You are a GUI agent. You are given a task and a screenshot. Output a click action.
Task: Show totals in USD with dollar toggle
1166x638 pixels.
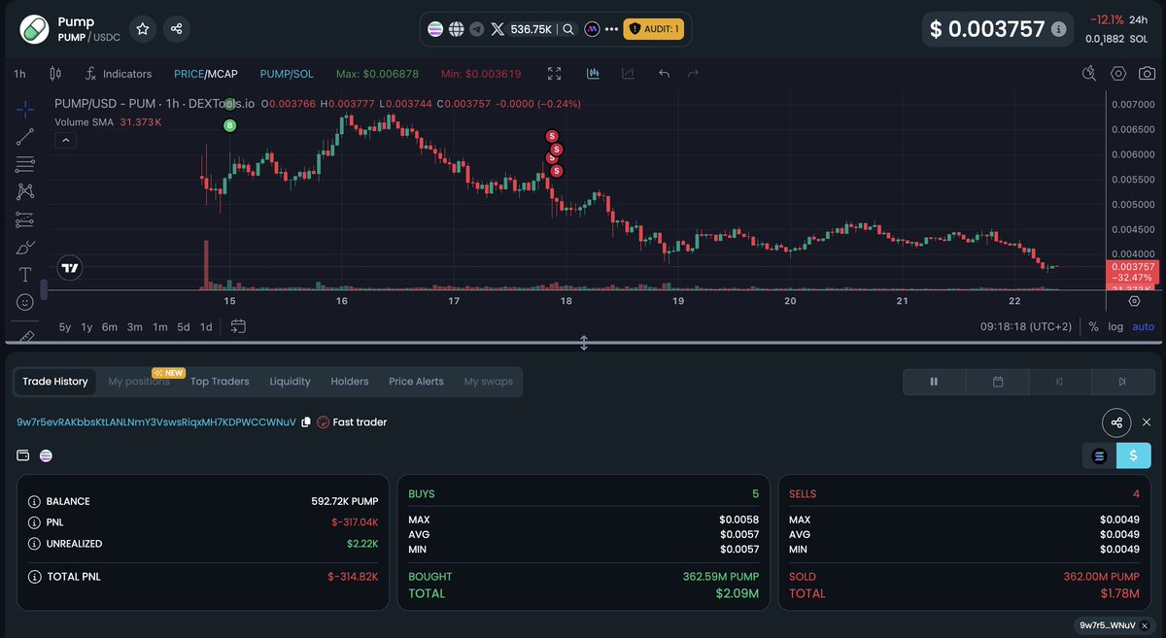pyautogui.click(x=1133, y=455)
